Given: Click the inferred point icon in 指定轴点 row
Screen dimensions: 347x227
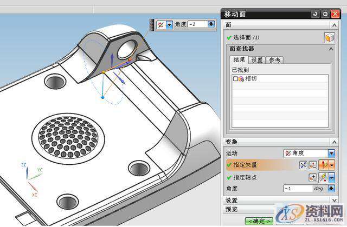Looking at the screenshot, I should pos(323,177).
